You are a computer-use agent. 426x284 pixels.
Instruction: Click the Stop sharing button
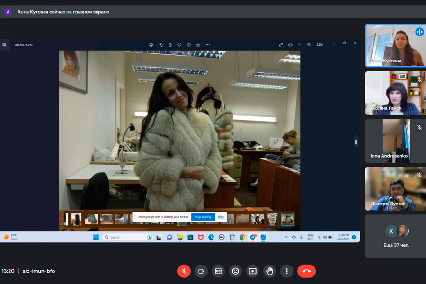click(x=203, y=217)
